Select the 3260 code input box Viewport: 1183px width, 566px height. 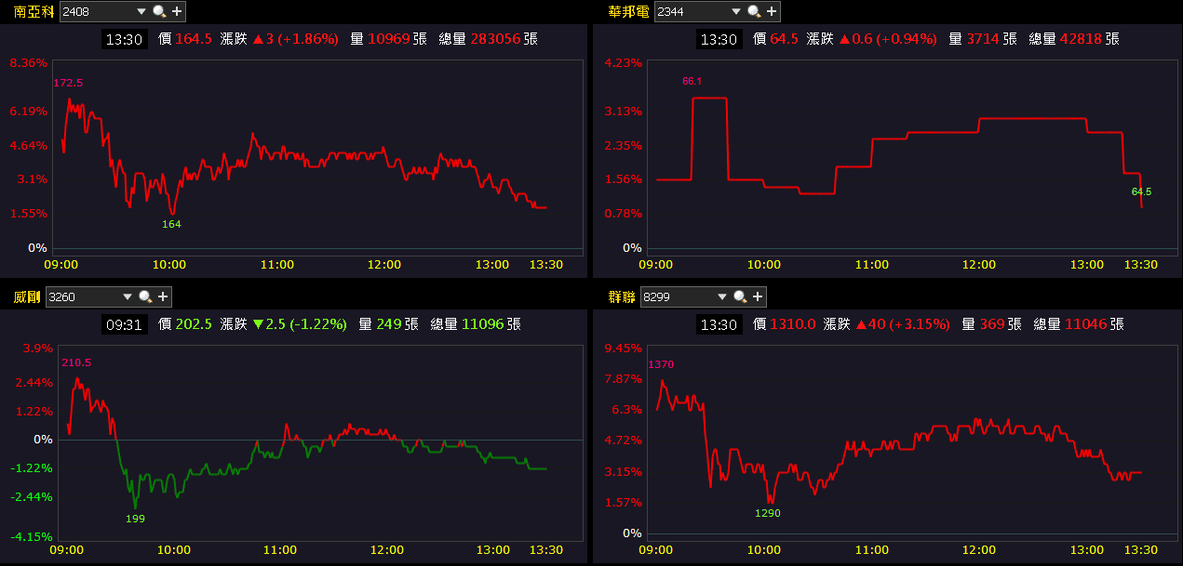83,297
